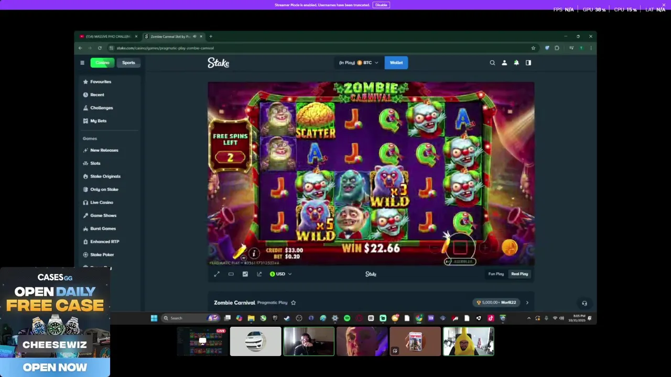Image resolution: width=671 pixels, height=377 pixels.
Task: Click the slot sound toggle icon
Action: [243, 257]
